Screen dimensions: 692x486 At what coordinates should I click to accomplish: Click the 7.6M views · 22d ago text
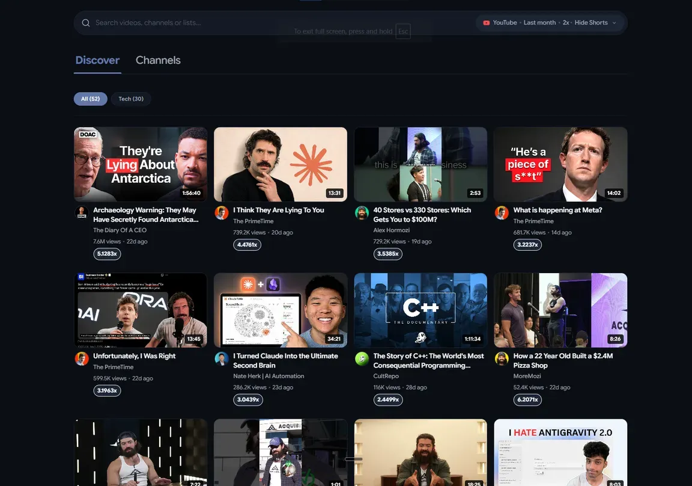pyautogui.click(x=120, y=242)
